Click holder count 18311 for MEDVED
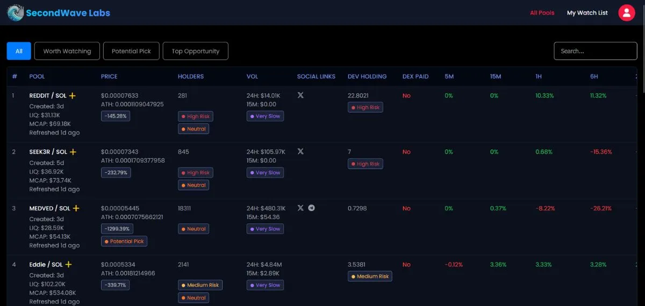 pyautogui.click(x=185, y=208)
